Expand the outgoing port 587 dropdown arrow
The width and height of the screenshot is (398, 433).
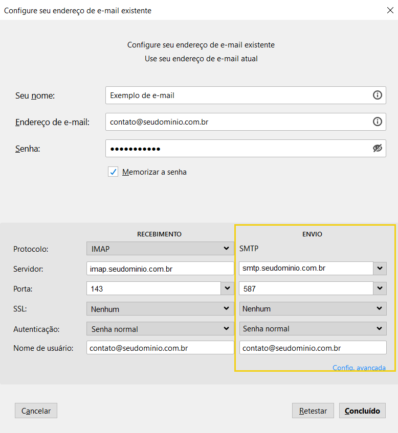[x=380, y=288]
